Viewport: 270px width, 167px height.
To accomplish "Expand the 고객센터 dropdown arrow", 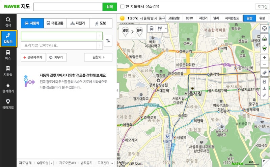I will click(x=112, y=163).
